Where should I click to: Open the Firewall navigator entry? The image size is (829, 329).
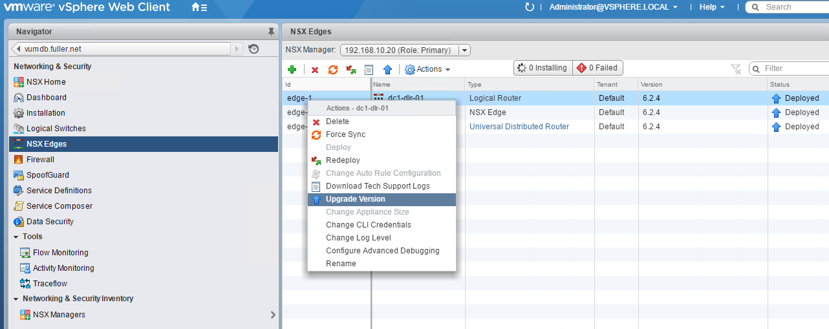(144, 160)
